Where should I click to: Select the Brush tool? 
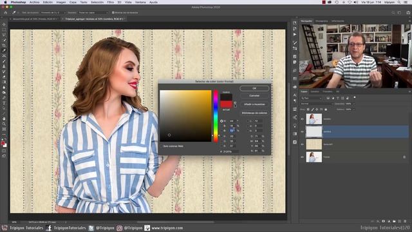point(4,61)
